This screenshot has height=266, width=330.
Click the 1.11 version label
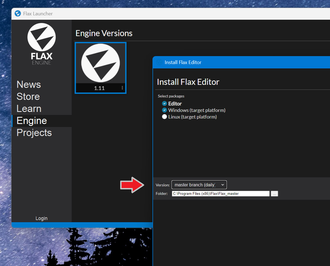[x=99, y=88]
